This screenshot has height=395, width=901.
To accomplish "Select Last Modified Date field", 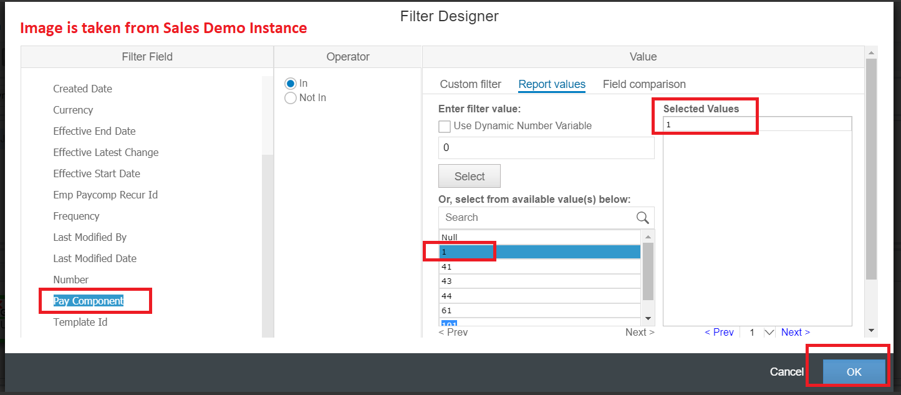I will point(95,258).
